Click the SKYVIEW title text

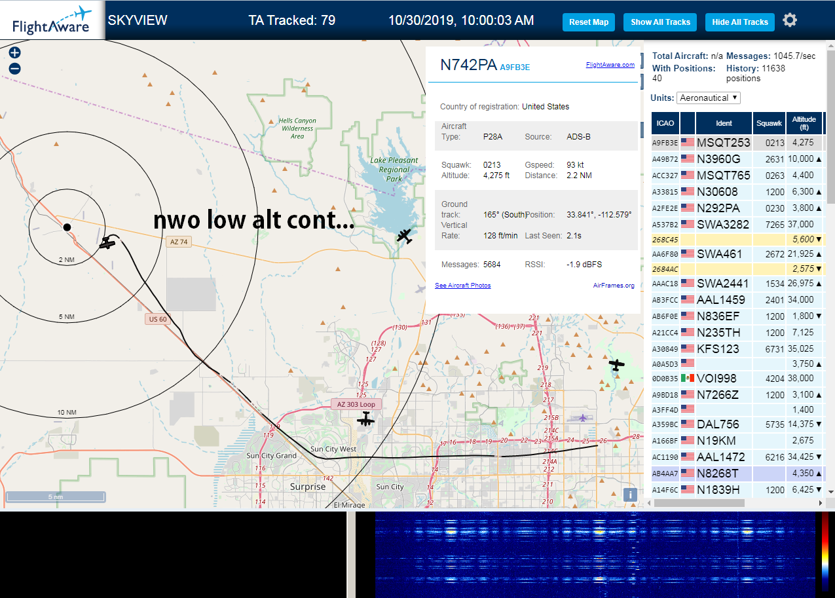[138, 20]
